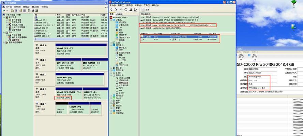
Task: Click the AIDA64 forward arrow
Action: [x=116, y=10]
